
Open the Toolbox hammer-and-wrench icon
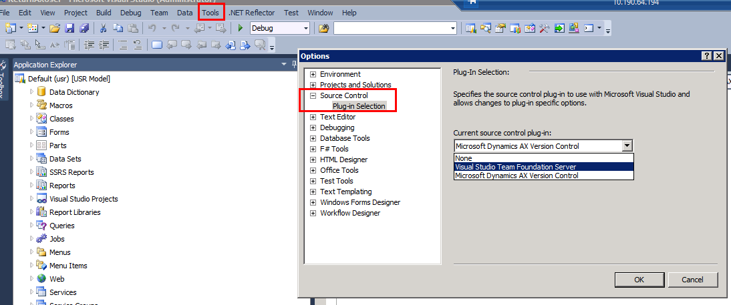(x=544, y=28)
